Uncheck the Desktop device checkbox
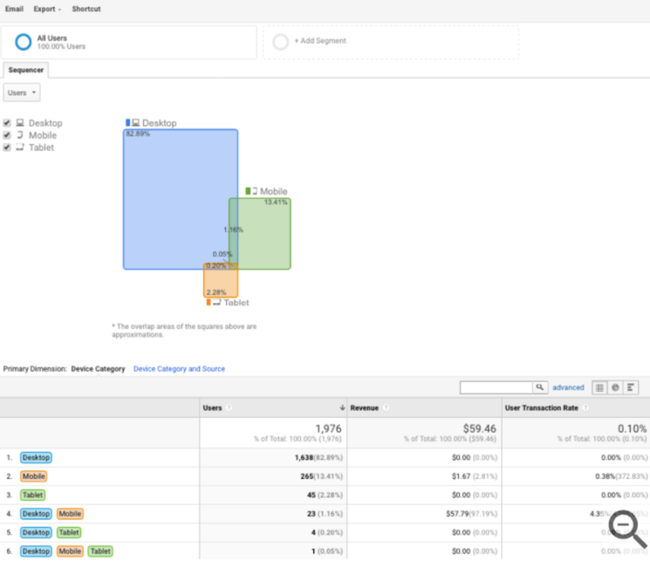This screenshot has width=650, height=561. [7, 123]
